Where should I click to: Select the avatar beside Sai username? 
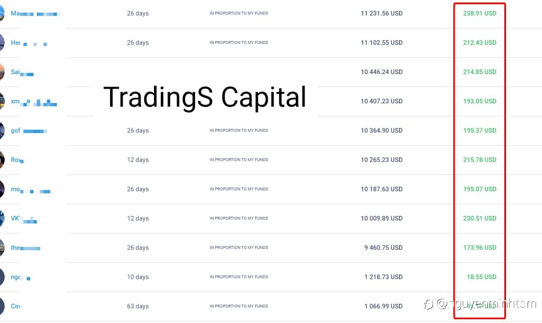pyautogui.click(x=2, y=72)
